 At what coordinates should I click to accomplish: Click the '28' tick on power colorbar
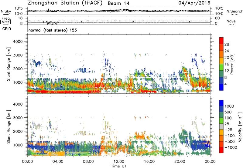click(227, 44)
